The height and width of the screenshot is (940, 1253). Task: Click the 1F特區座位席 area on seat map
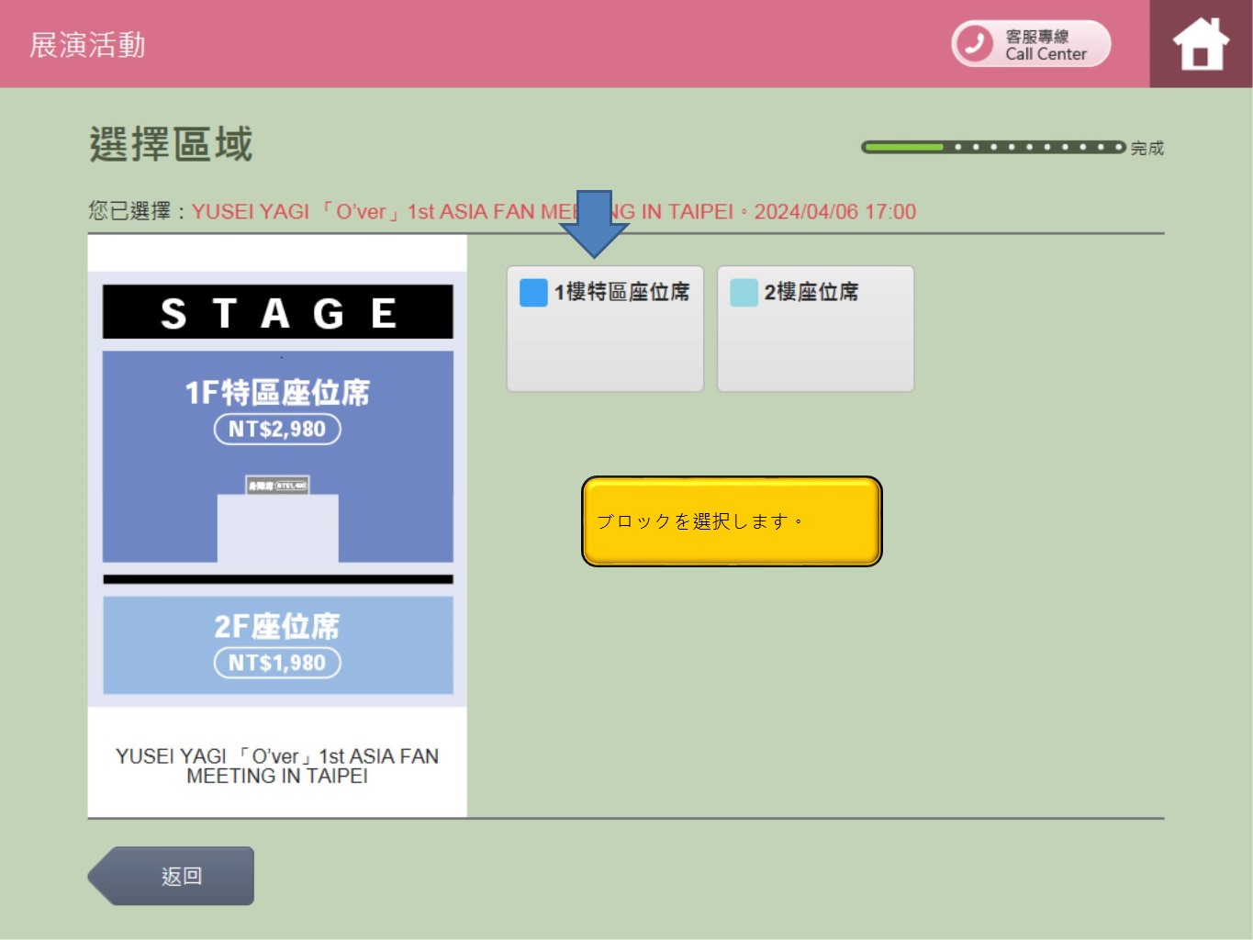277,456
